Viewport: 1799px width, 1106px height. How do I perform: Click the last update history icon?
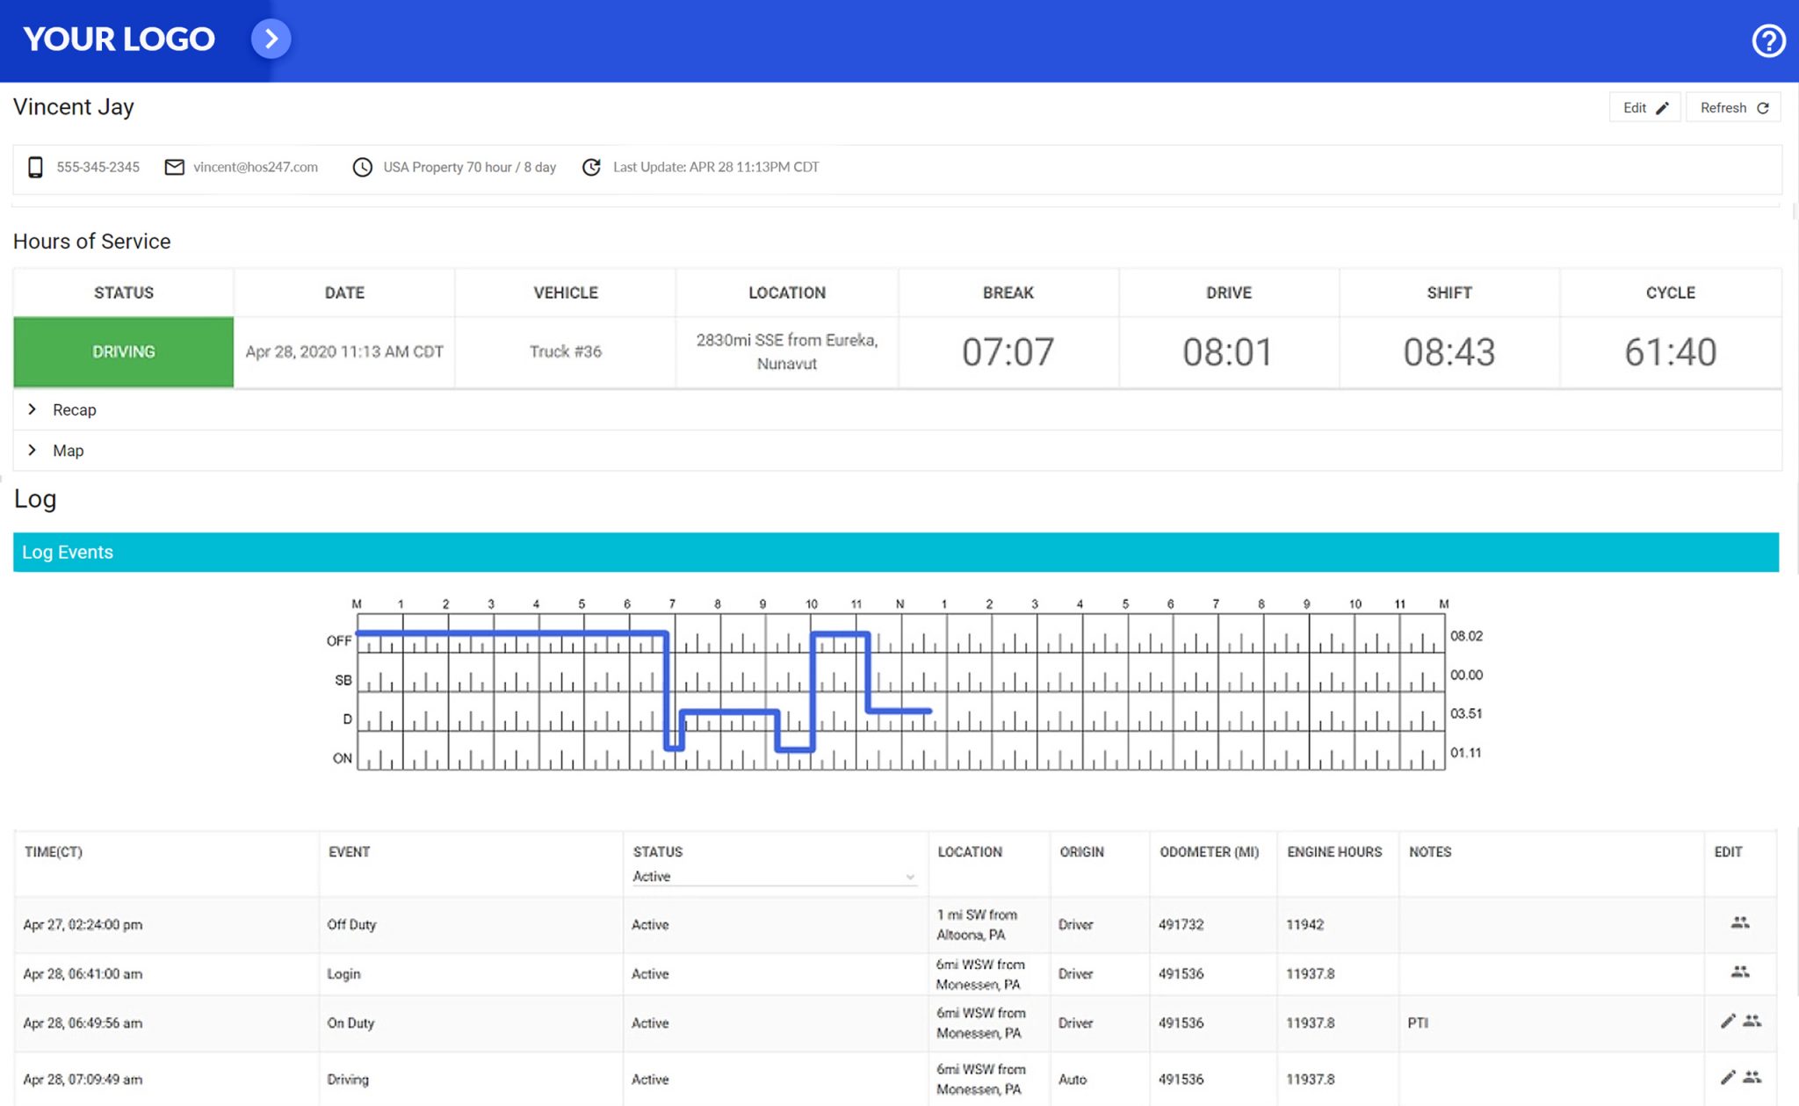click(x=592, y=167)
